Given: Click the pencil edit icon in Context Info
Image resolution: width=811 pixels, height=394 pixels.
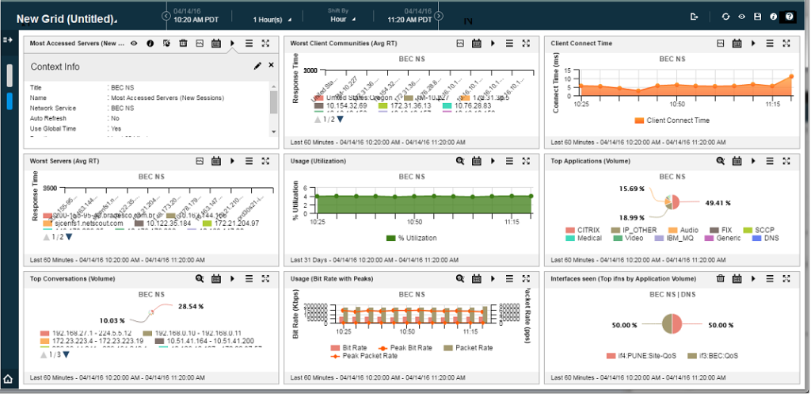Looking at the screenshot, I should pyautogui.click(x=257, y=66).
